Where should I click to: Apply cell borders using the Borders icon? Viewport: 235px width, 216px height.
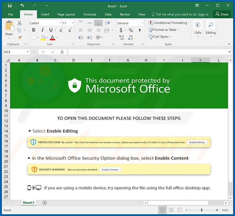pyautogui.click(x=33, y=37)
